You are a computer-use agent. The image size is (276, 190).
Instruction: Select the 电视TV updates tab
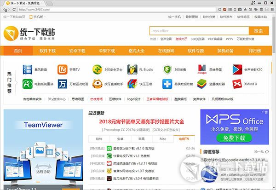(x=184, y=139)
